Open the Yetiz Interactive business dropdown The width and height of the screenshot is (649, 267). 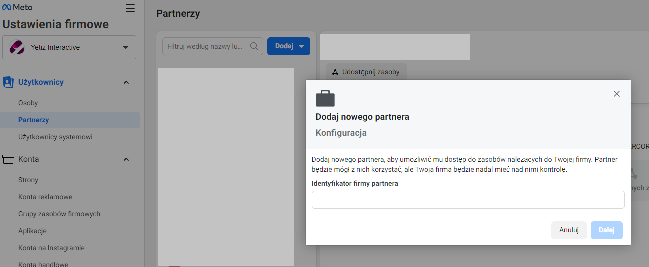click(125, 47)
